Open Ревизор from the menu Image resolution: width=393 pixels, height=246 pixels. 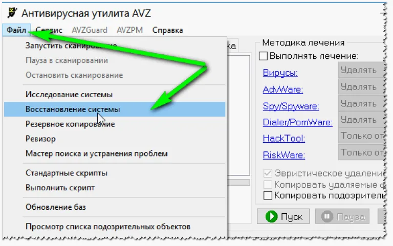[115, 139]
